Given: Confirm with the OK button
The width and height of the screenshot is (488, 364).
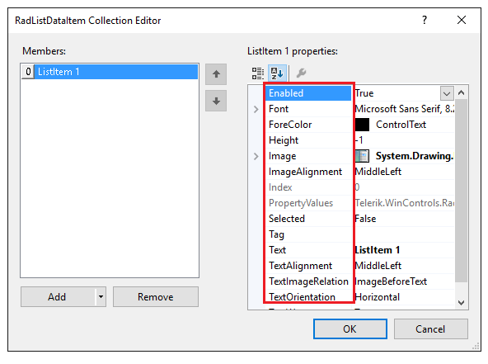Looking at the screenshot, I should [350, 329].
